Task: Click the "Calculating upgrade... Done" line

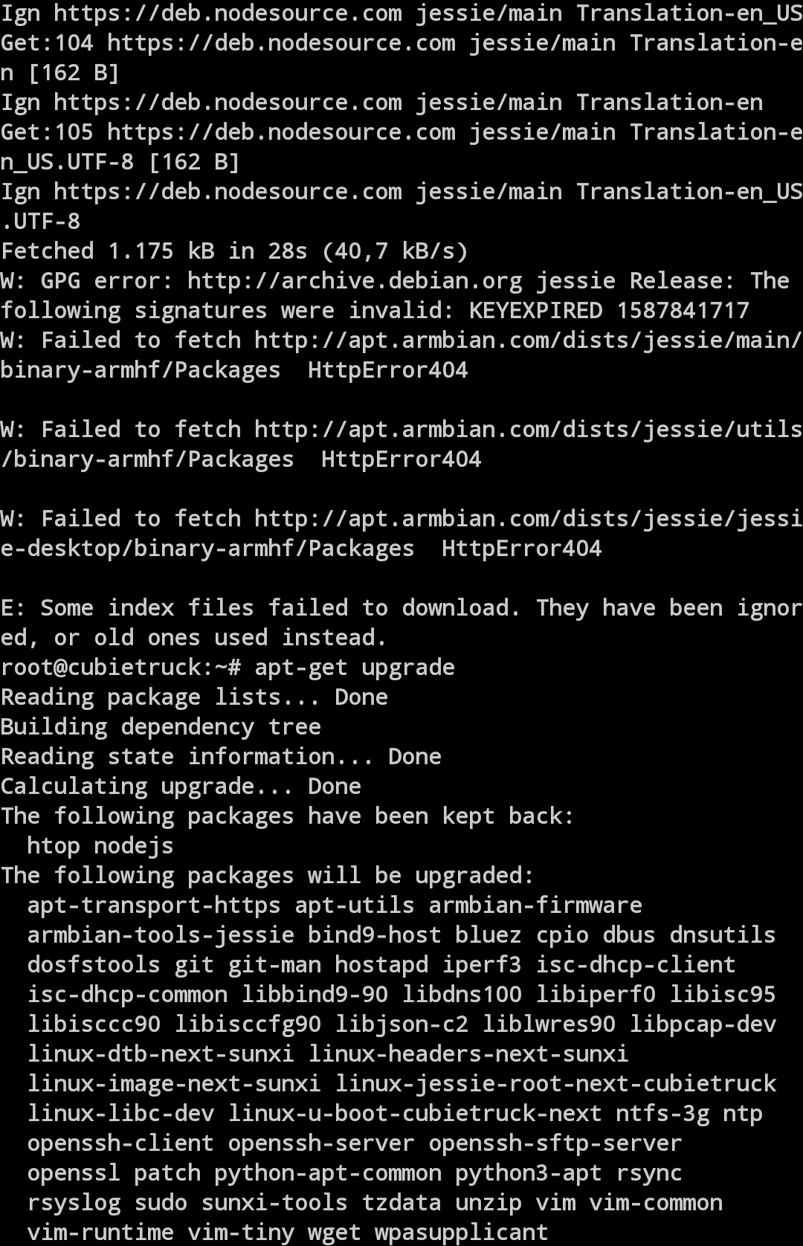Action: point(181,787)
